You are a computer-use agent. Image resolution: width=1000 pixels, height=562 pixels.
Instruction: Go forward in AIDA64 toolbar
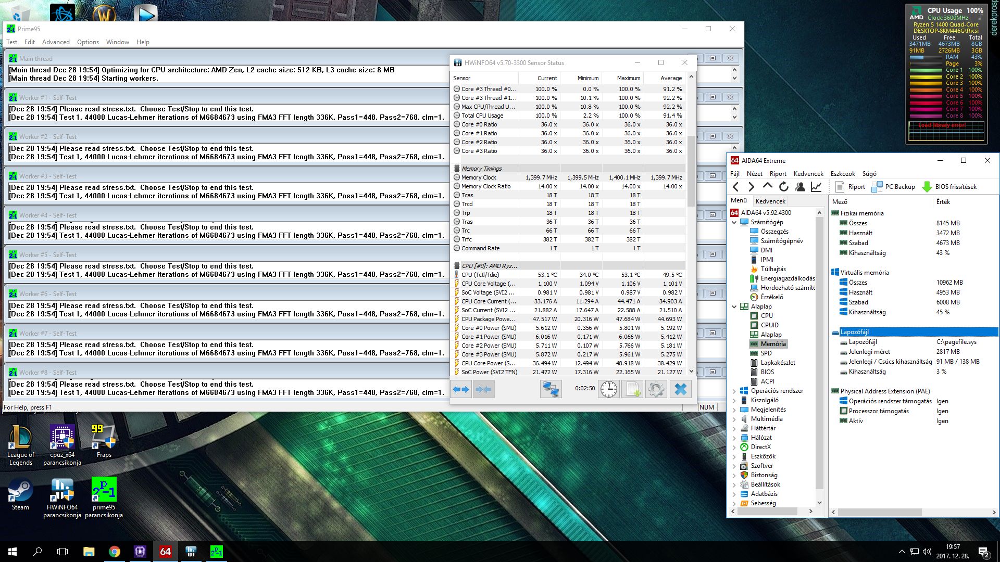[751, 187]
